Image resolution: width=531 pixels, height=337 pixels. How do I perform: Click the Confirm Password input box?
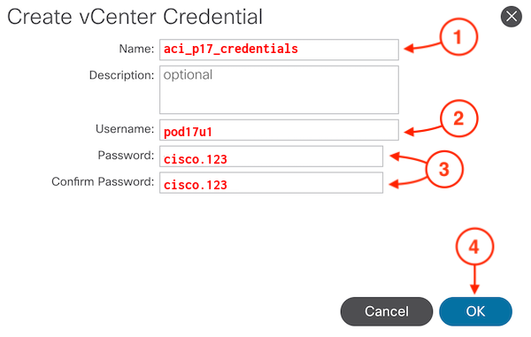272,183
